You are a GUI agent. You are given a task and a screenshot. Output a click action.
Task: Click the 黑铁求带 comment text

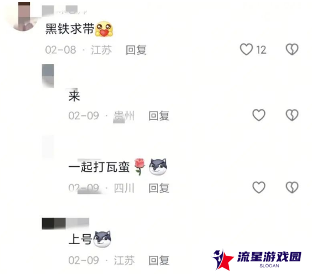click(x=70, y=29)
